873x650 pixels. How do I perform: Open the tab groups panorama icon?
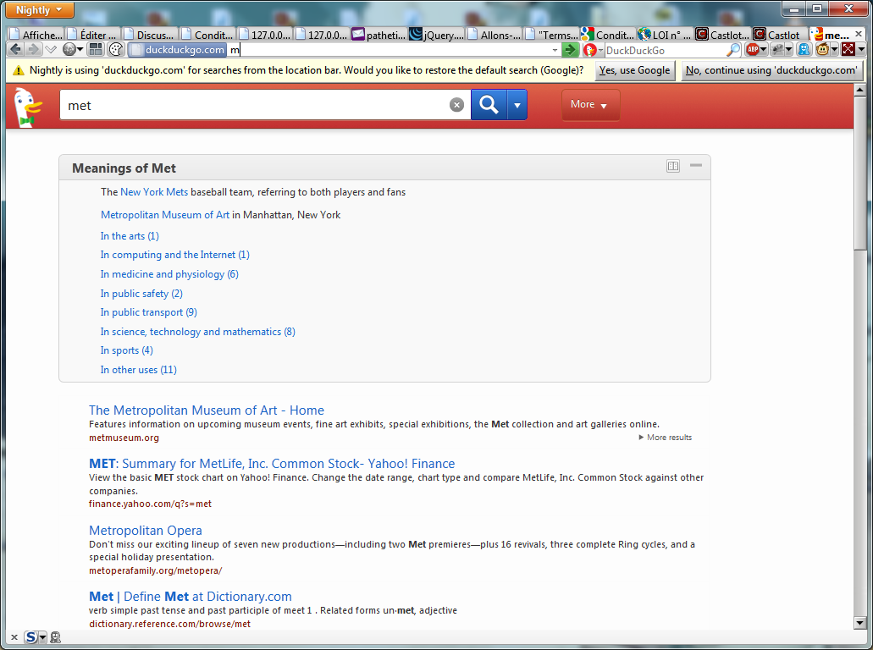pyautogui.click(x=96, y=50)
